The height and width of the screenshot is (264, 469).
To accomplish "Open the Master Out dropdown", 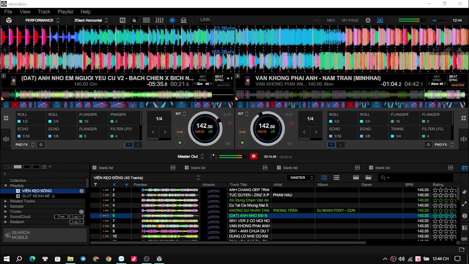I will (x=191, y=157).
